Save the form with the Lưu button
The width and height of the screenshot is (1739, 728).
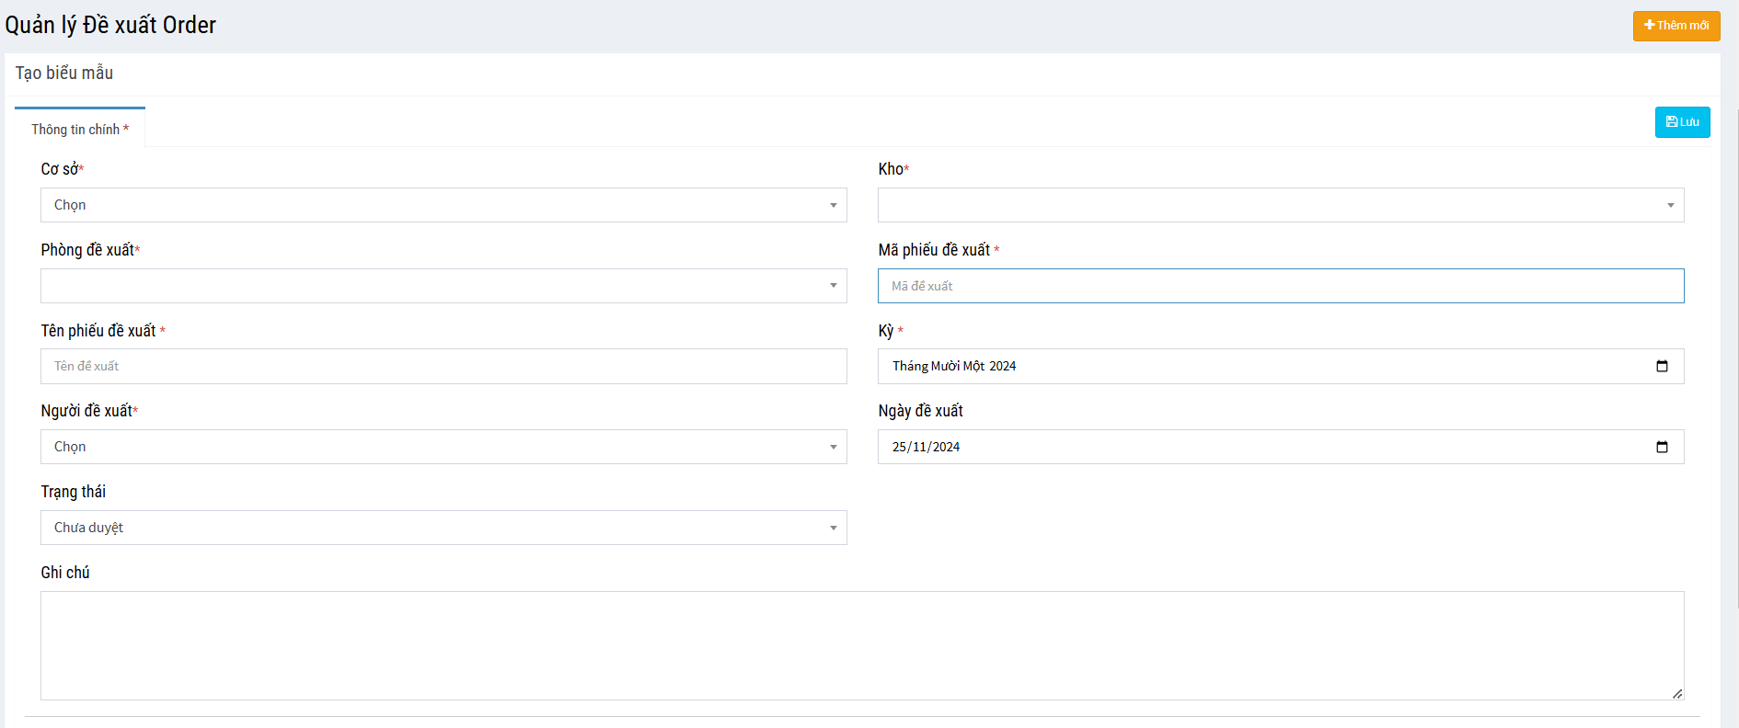pos(1682,122)
